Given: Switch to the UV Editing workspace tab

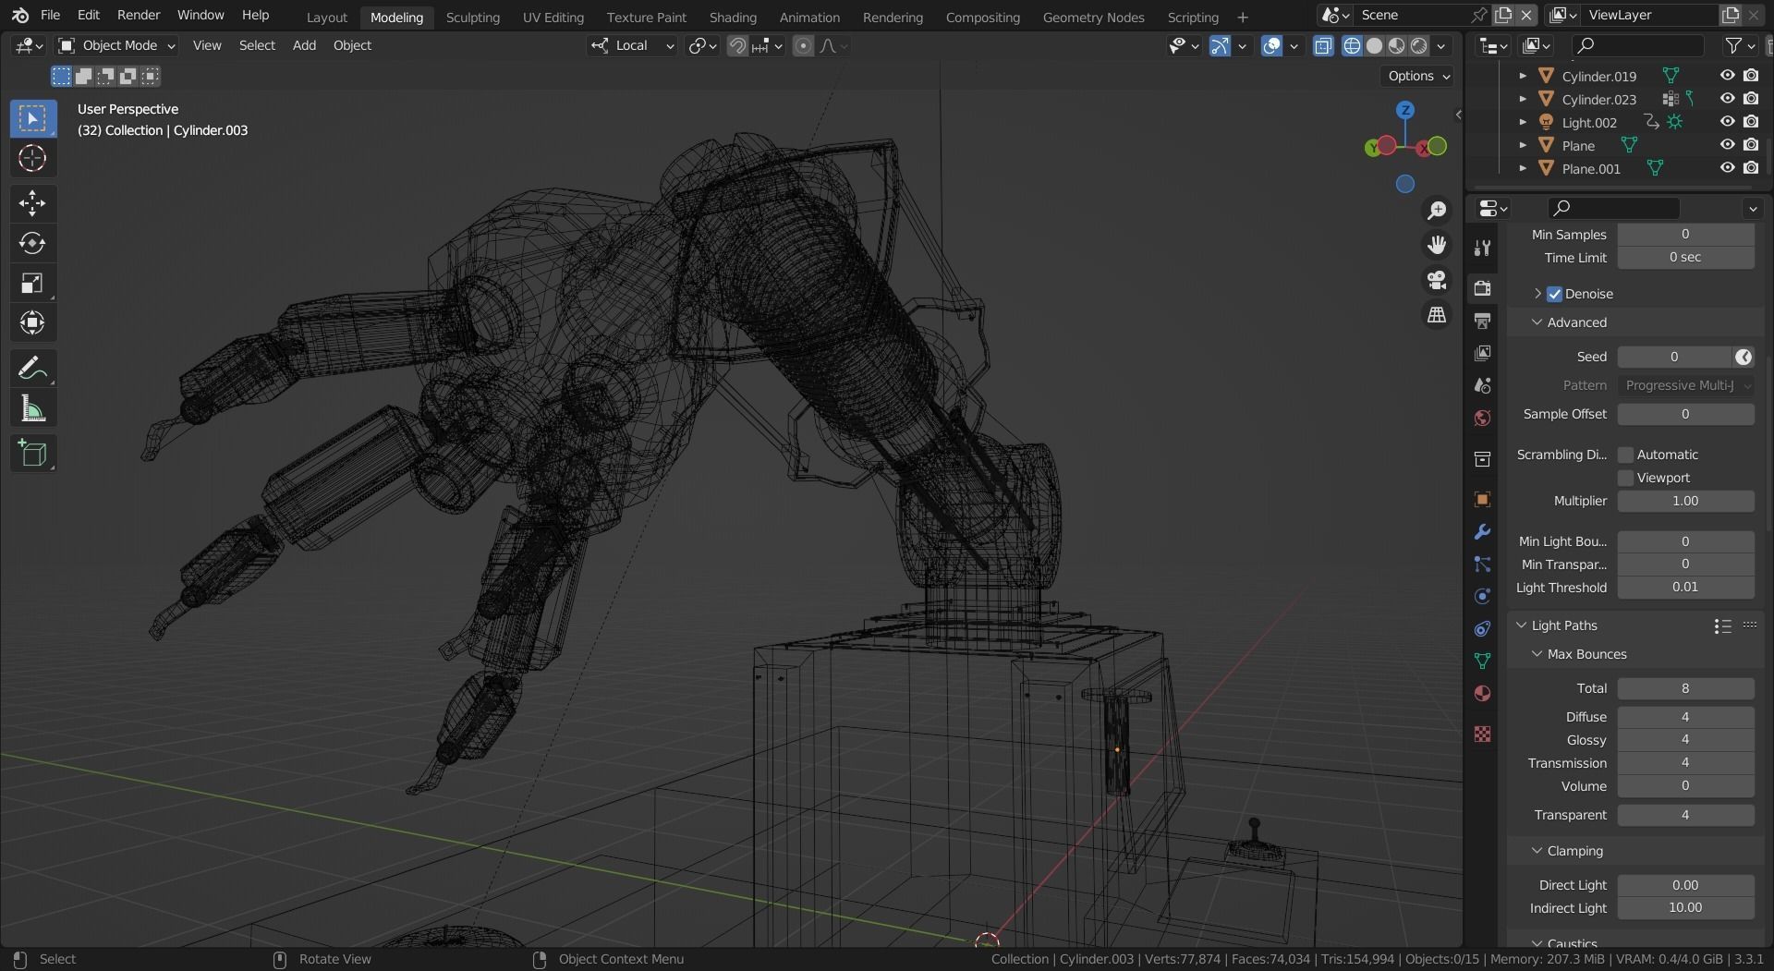Looking at the screenshot, I should tap(553, 17).
